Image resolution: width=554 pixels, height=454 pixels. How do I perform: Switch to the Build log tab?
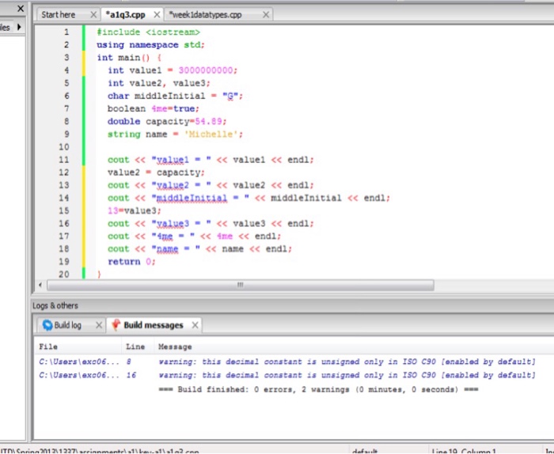coord(67,325)
